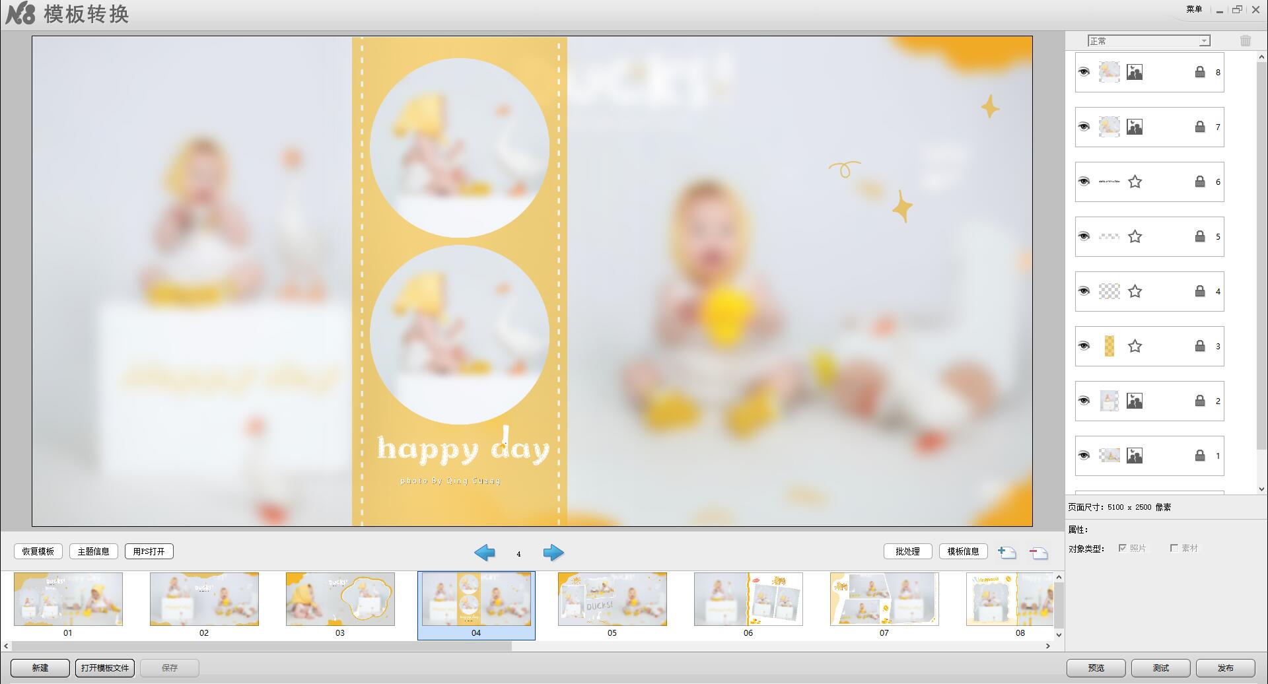The height and width of the screenshot is (684, 1268).
Task: Click the blue next page arrow
Action: [553, 553]
